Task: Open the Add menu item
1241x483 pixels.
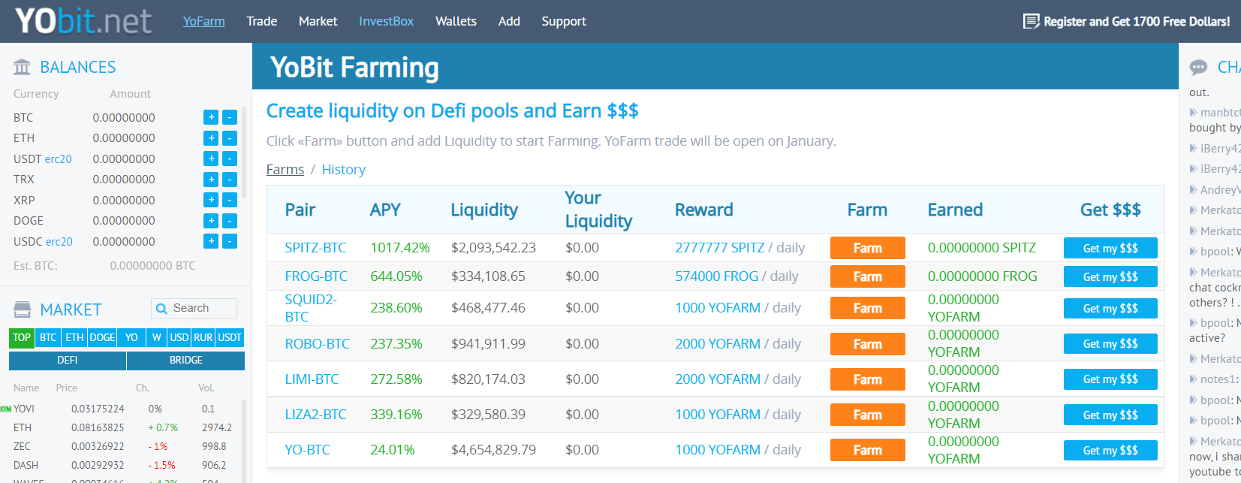Action: click(x=509, y=21)
